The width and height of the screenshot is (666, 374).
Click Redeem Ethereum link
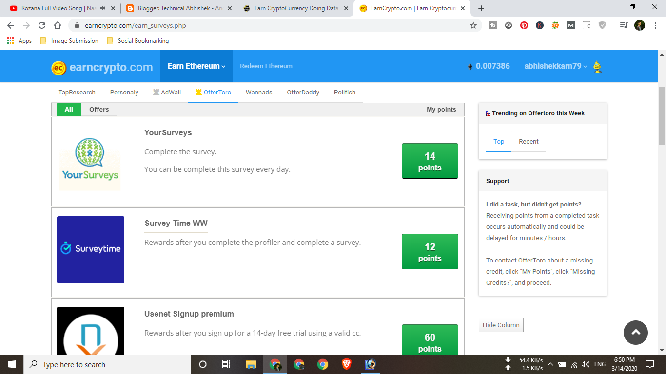click(266, 66)
